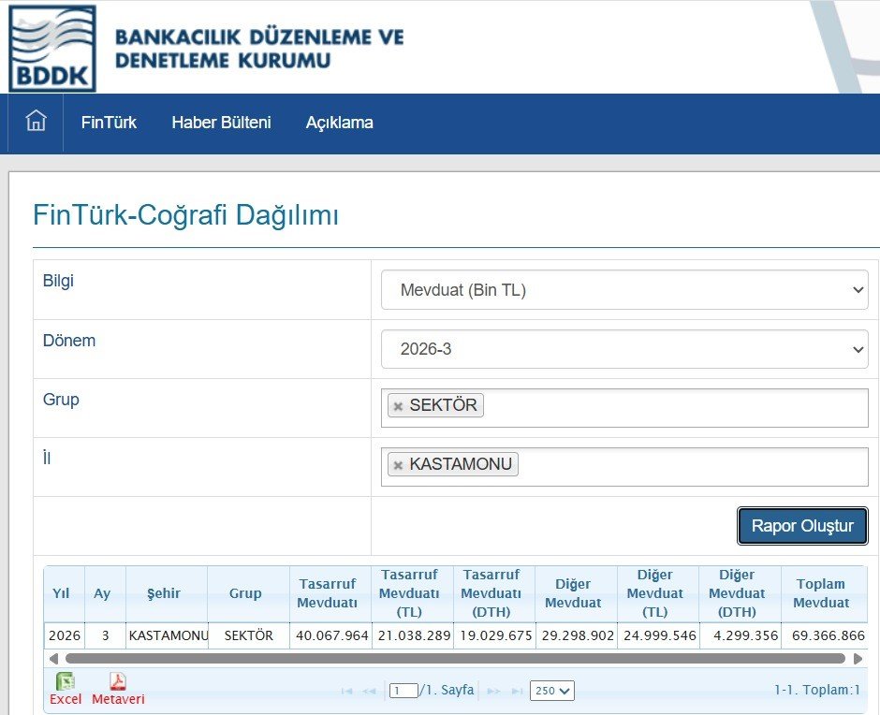Open the Haber Bülteni menu item

[x=221, y=122]
